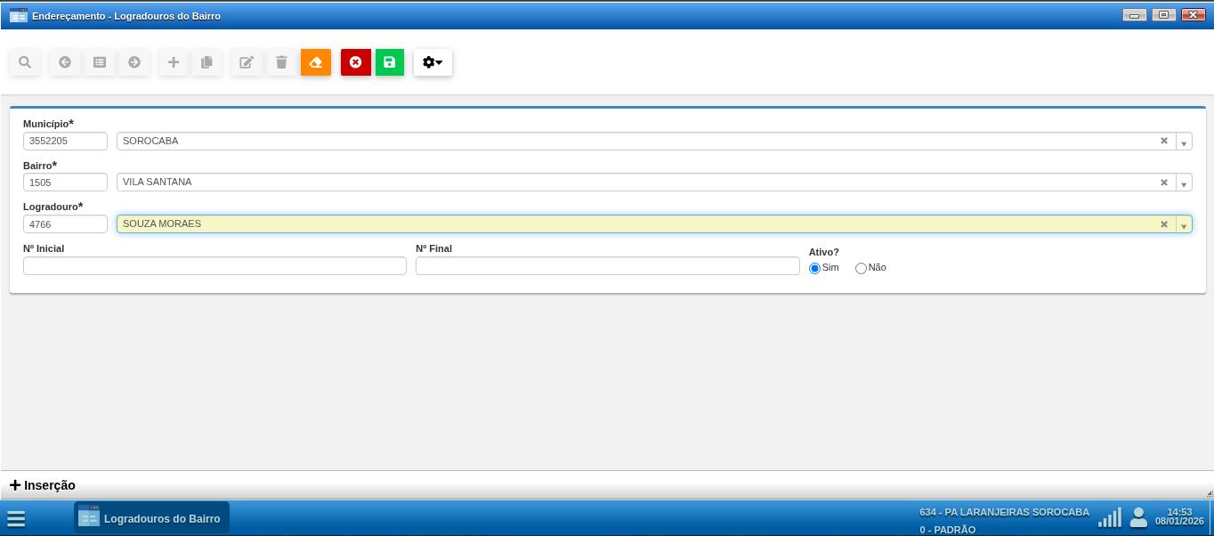This screenshot has width=1214, height=536.
Task: Expand the Bairro VILA SANTANA dropdown
Action: pos(1184,183)
